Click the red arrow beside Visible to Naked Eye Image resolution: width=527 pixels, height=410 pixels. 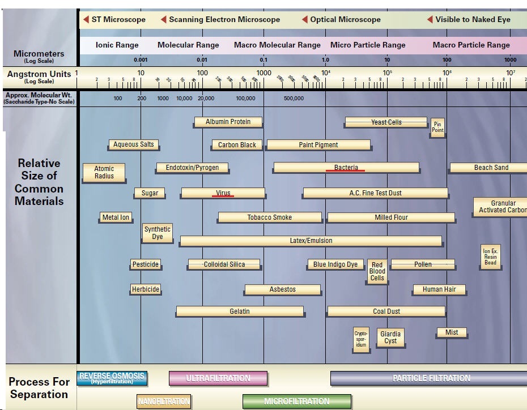(430, 19)
